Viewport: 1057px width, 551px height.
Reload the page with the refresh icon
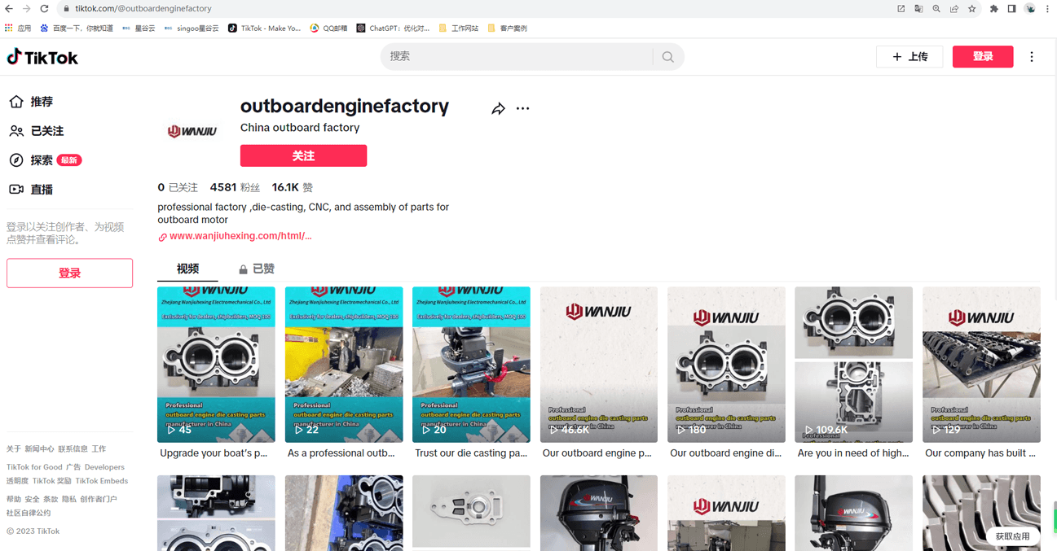pyautogui.click(x=45, y=8)
